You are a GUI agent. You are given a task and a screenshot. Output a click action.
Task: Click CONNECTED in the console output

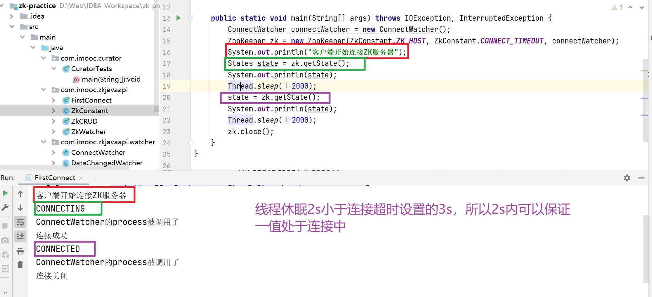click(x=58, y=249)
